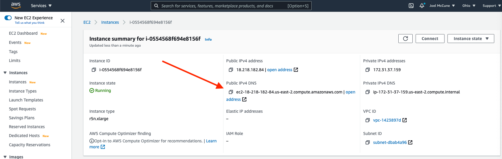The image size is (502, 159).
Task: Open EC2 Dashboard in sidebar
Action: tap(23, 33)
